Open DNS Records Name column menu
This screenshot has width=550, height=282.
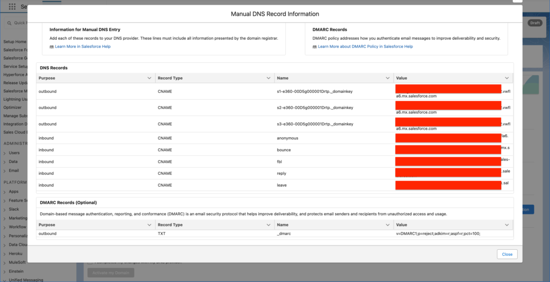click(x=388, y=78)
